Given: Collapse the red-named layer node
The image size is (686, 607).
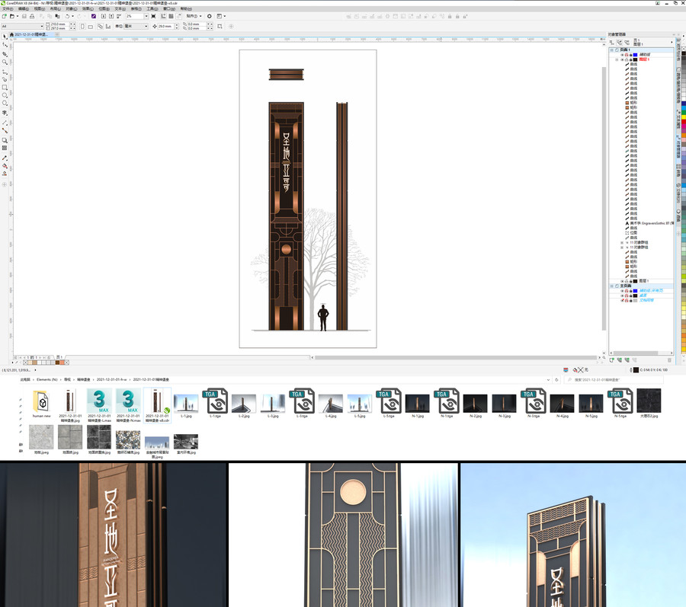Looking at the screenshot, I should coord(617,59).
